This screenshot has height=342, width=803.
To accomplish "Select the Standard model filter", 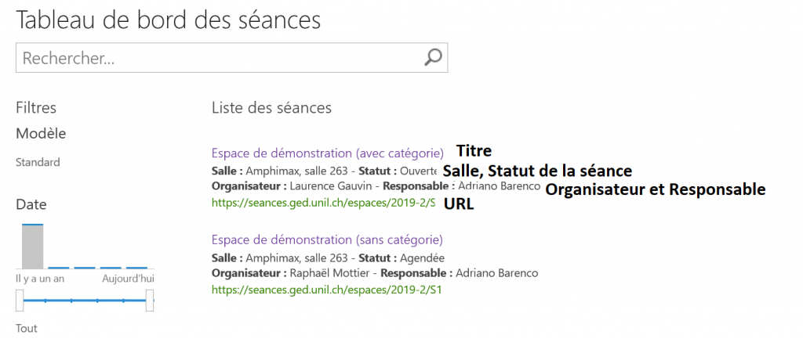I will 38,162.
